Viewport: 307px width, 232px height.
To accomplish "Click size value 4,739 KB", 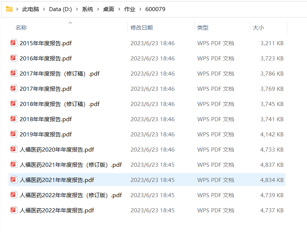I will [272, 195].
